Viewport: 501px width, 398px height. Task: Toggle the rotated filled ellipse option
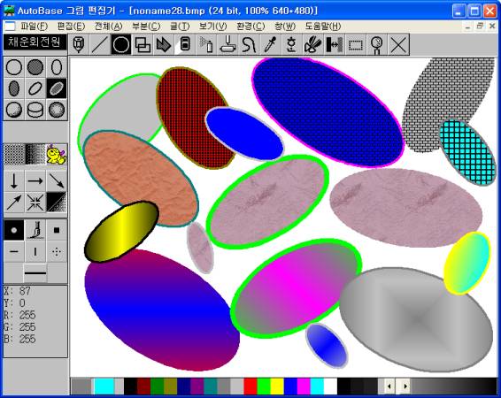point(57,88)
